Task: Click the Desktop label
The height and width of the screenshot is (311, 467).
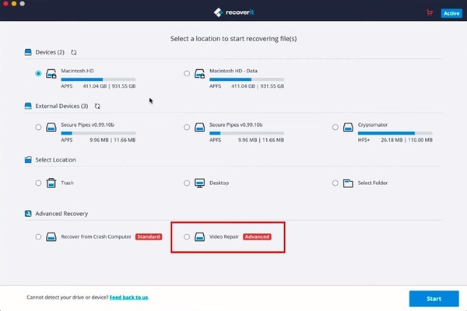Action: (x=219, y=183)
